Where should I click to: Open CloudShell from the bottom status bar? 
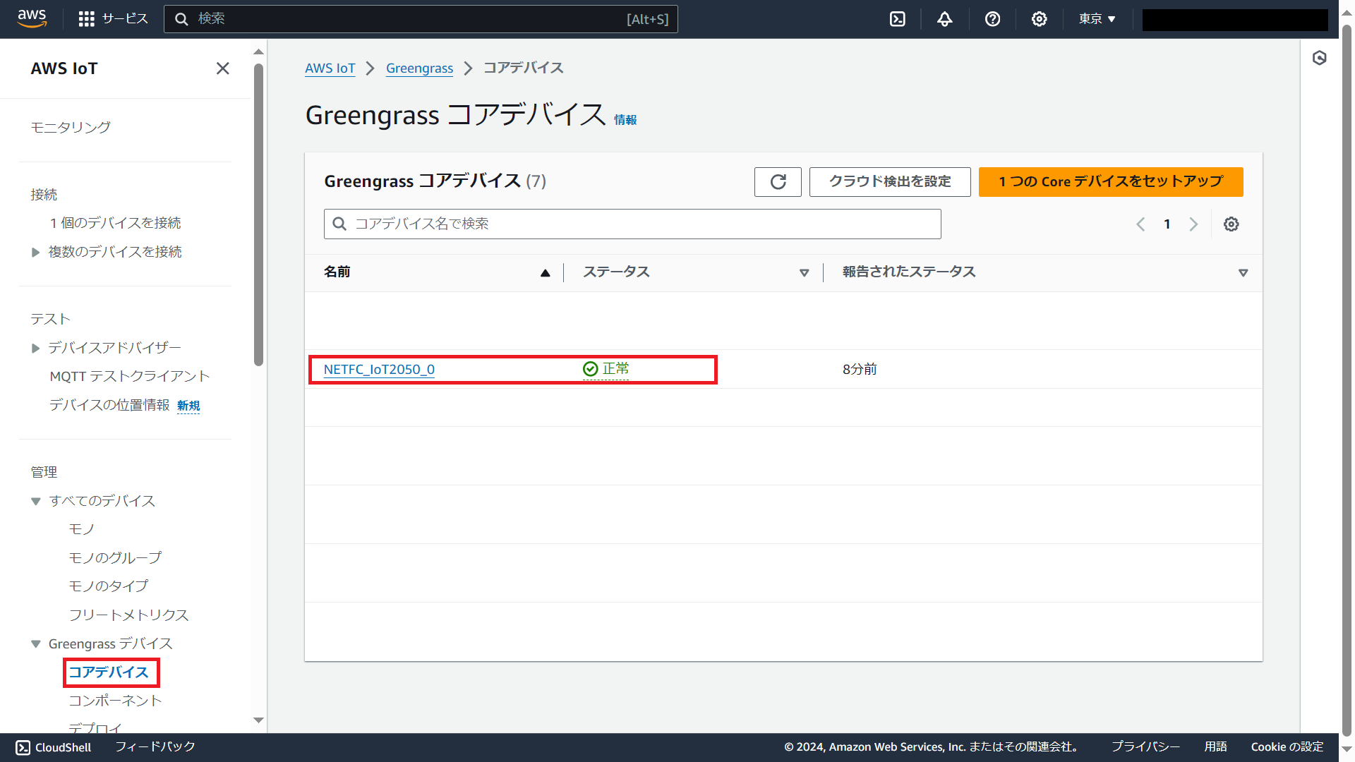(53, 747)
